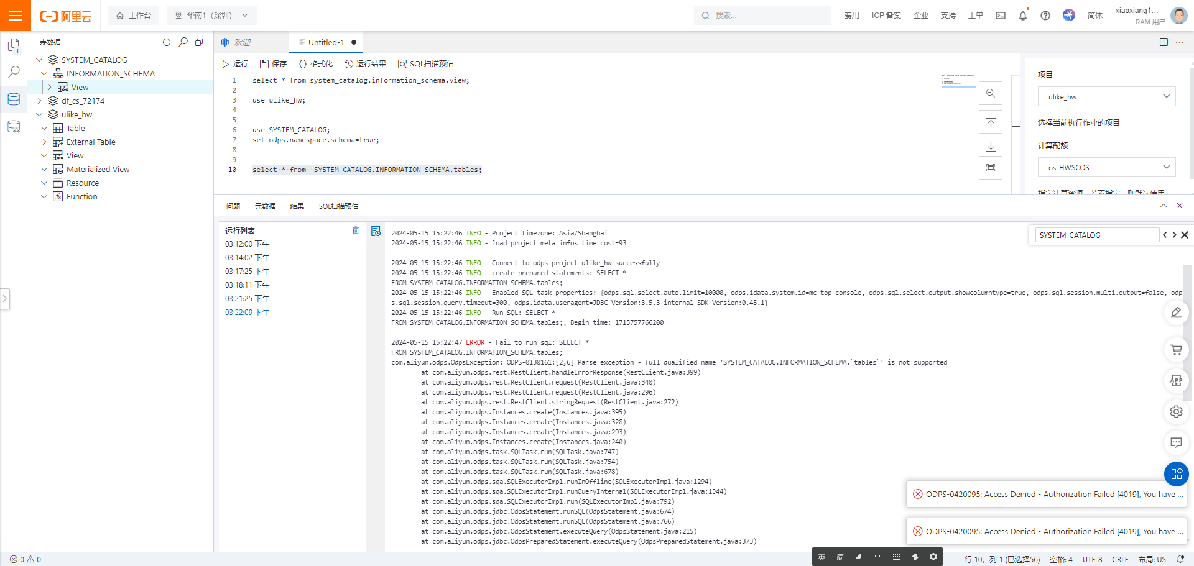Open the shopping cart floating button
Screen dimensions: 1194x566
(1176, 350)
